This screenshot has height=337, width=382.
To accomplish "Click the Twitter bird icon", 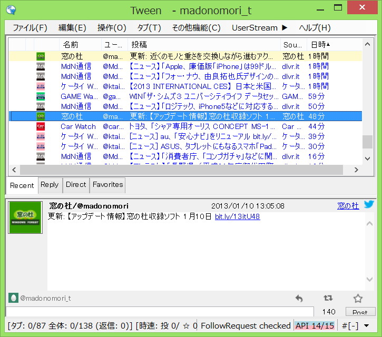I will tap(369, 204).
